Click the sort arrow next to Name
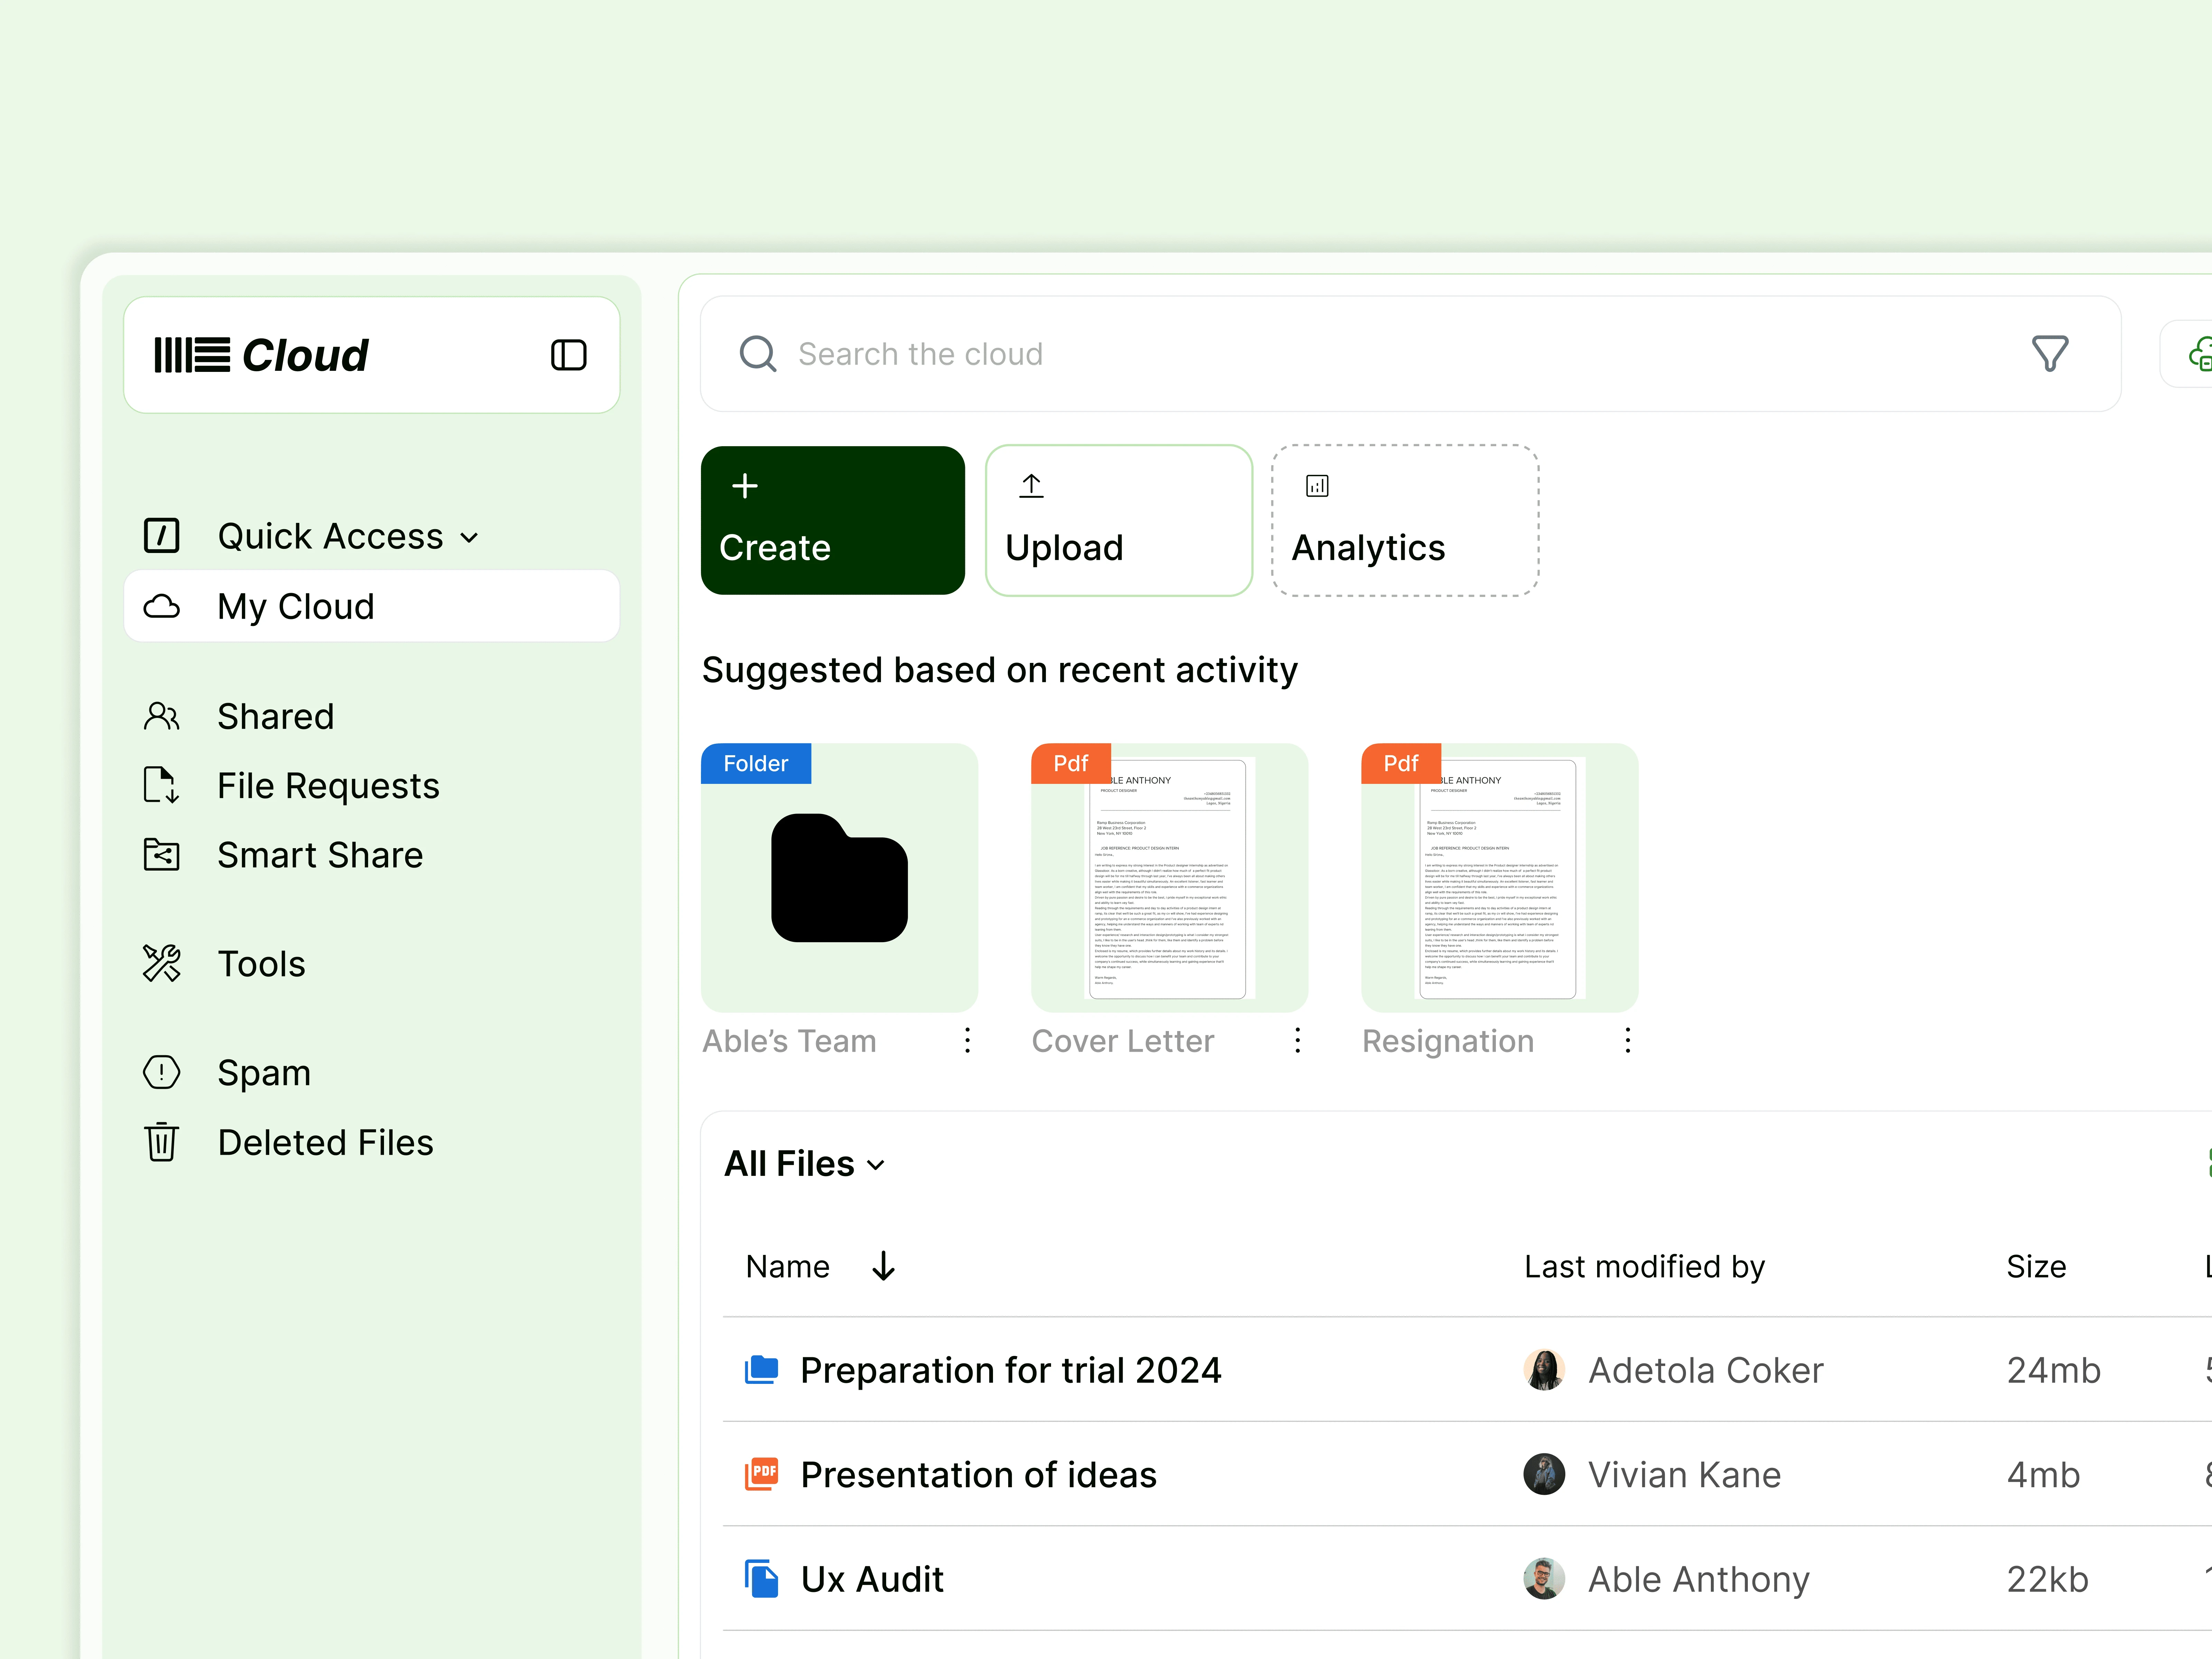 coord(883,1266)
